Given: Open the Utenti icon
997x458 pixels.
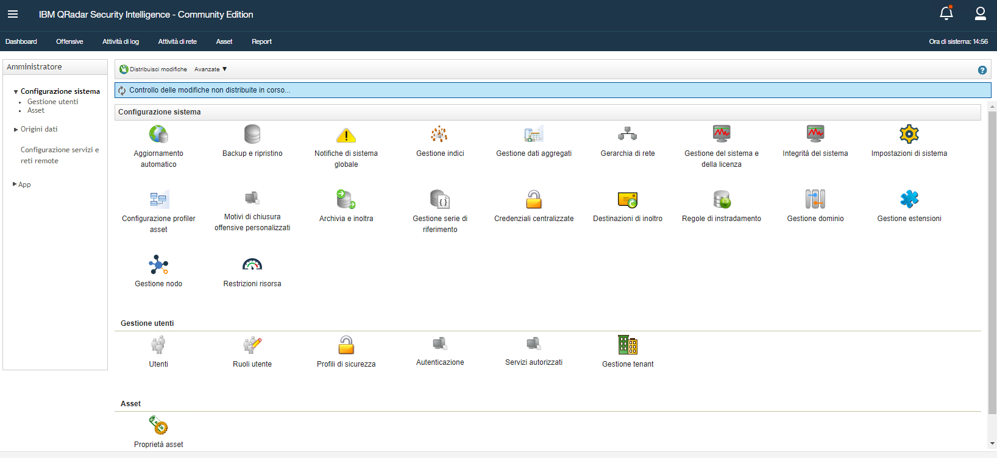Looking at the screenshot, I should click(x=158, y=345).
